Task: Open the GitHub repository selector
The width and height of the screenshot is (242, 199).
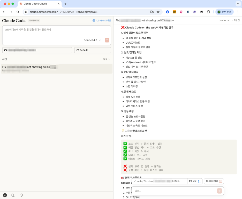Action: (x=37, y=50)
